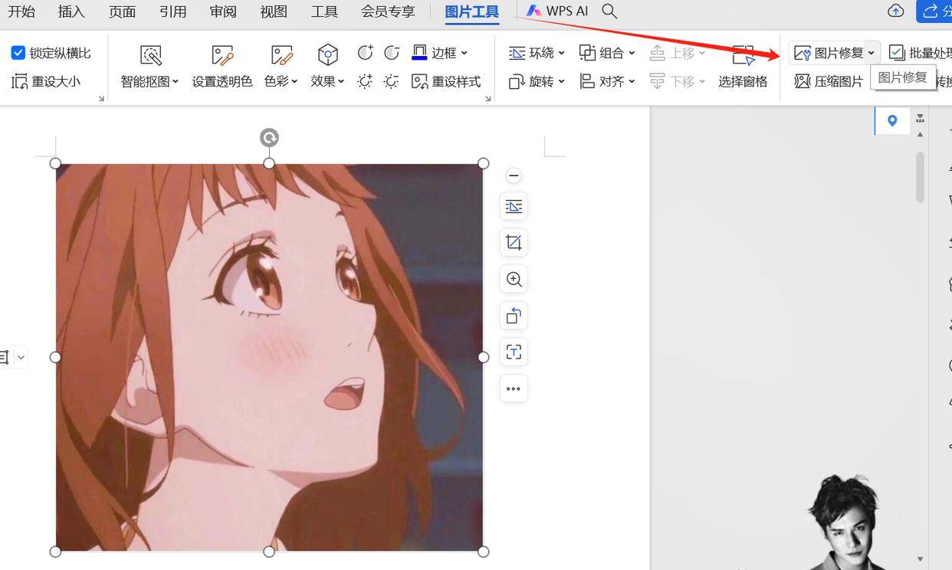Open the 智能抠图 smart cutout tool
This screenshot has width=952, height=570.
click(x=150, y=66)
